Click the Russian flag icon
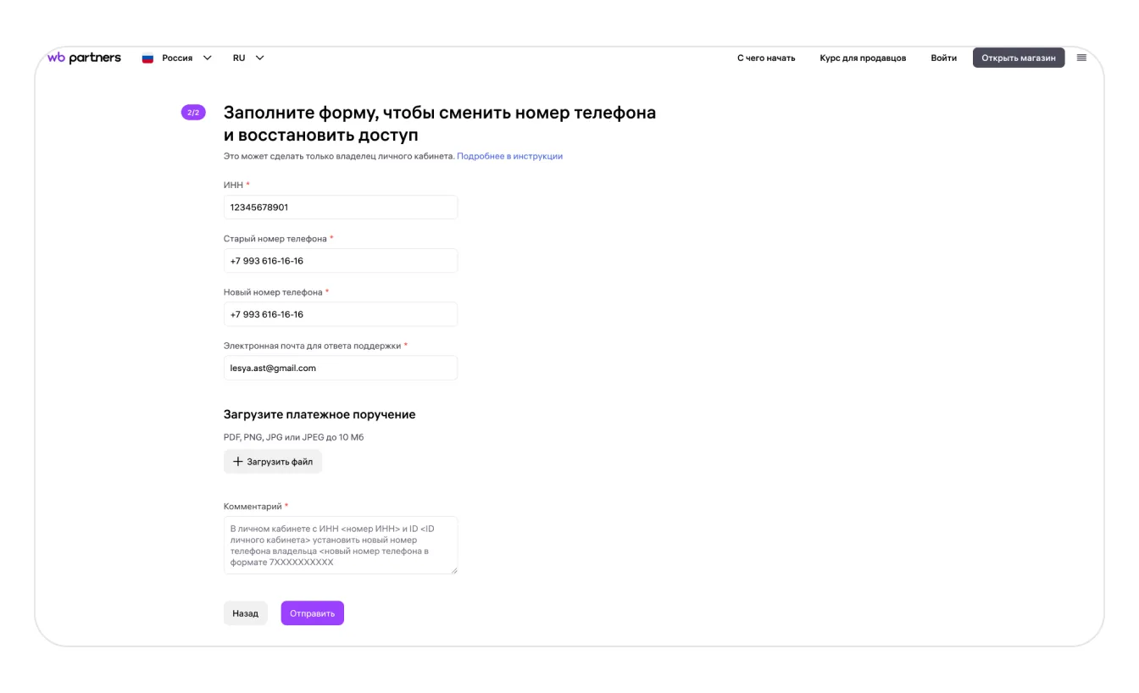 tap(147, 58)
